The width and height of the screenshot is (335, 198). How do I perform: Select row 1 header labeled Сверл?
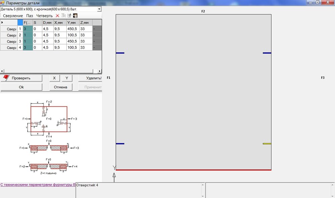(x=9, y=29)
